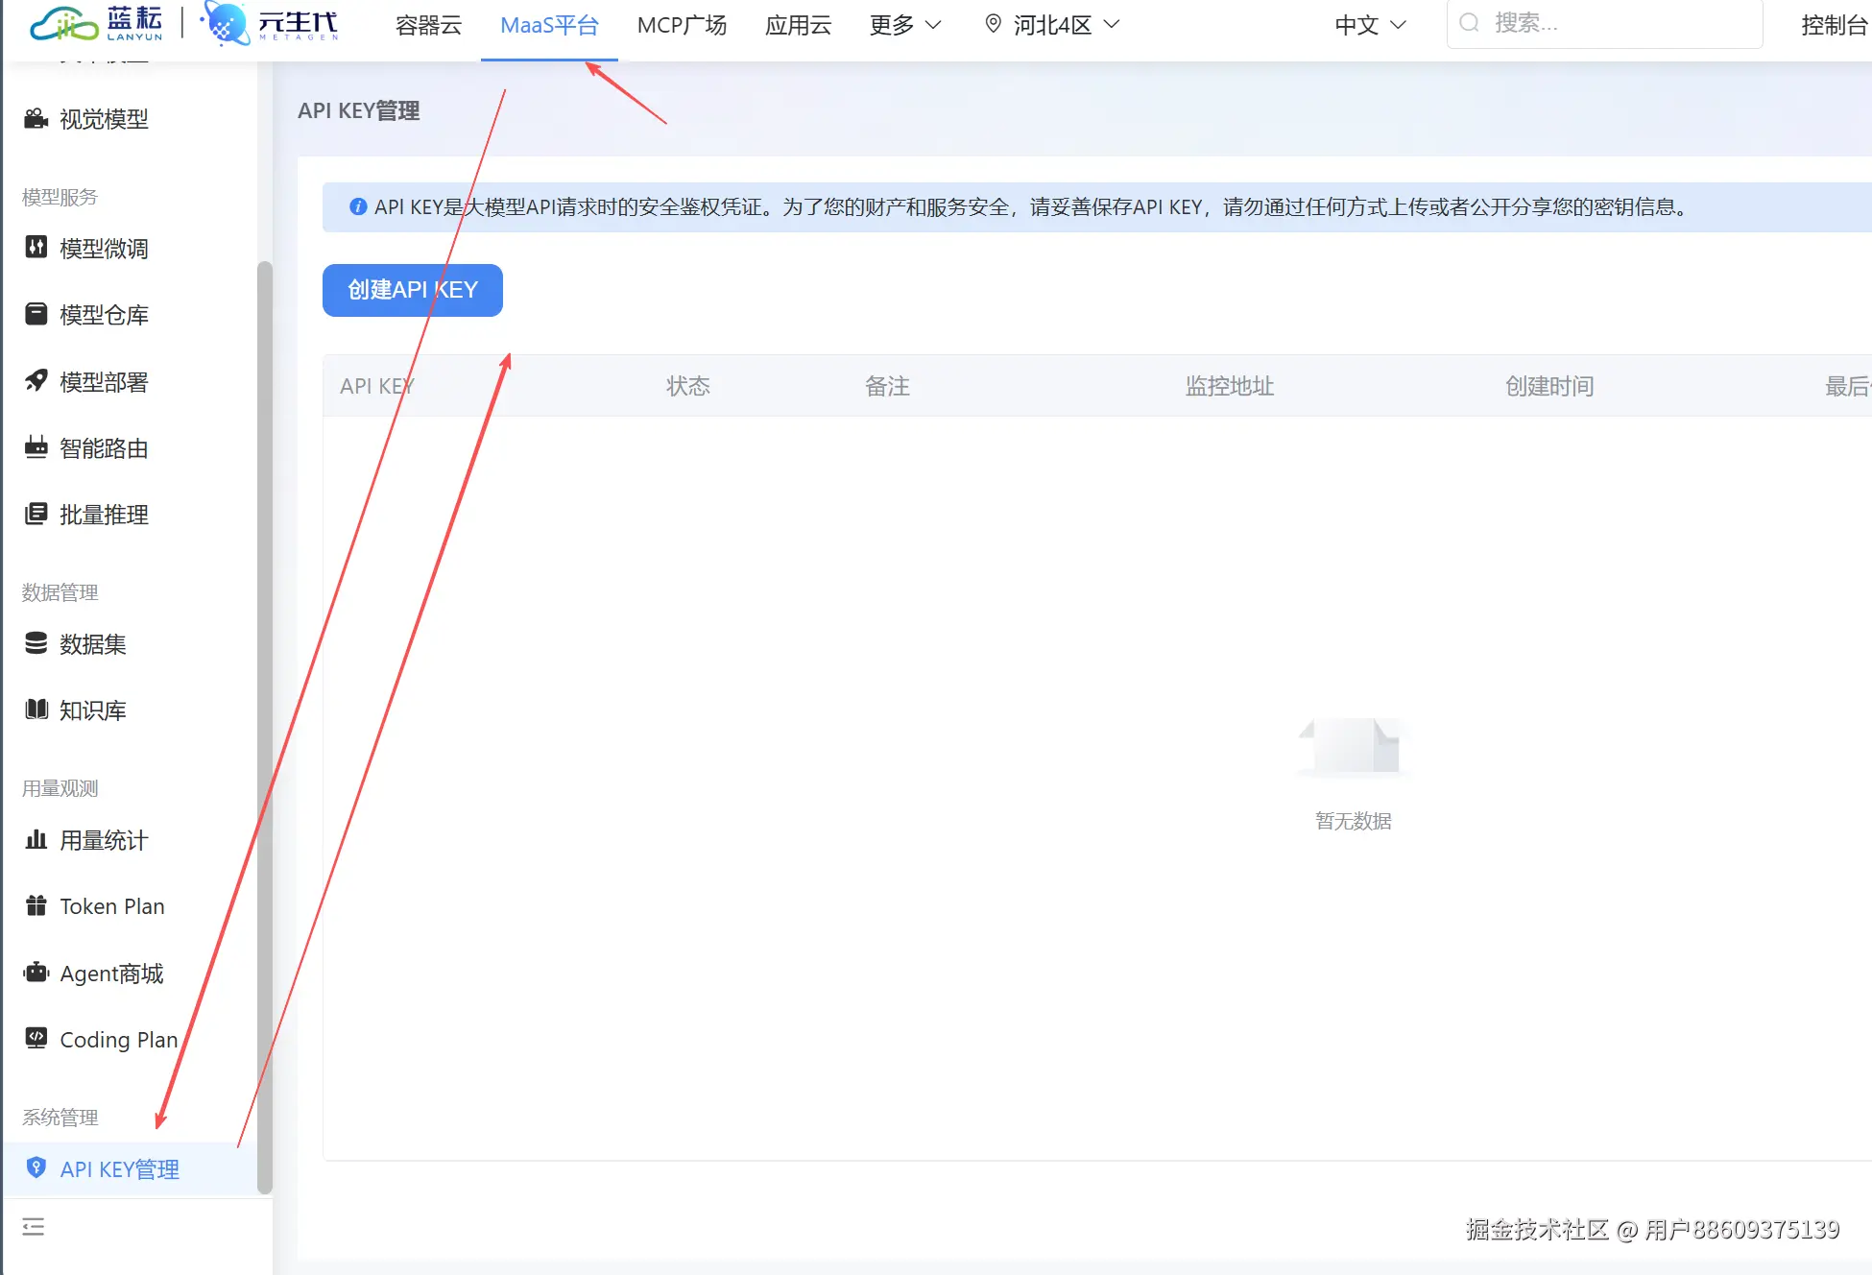Click the 智能路由 router icon
The image size is (1872, 1275).
click(x=36, y=447)
